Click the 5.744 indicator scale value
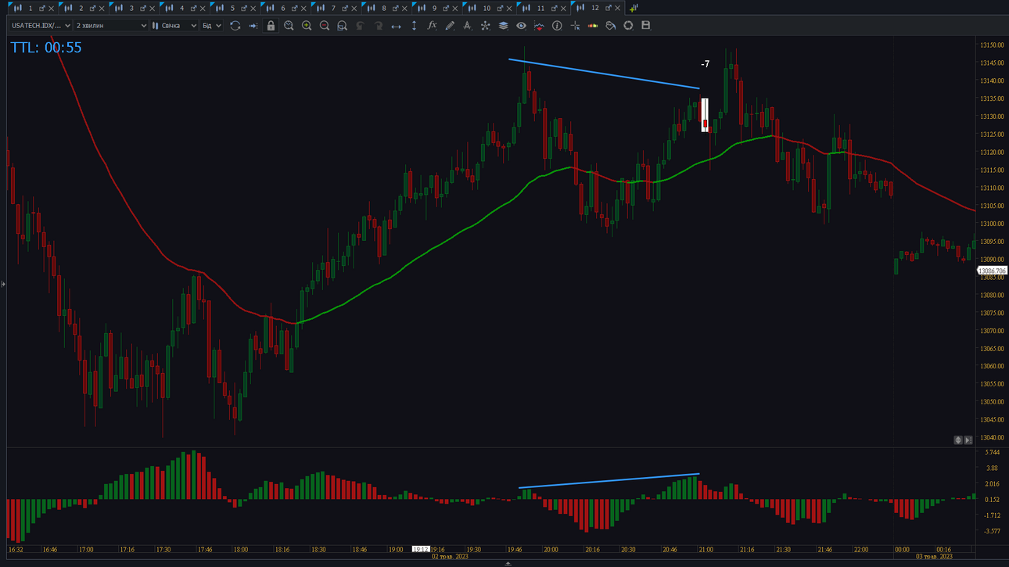The image size is (1009, 567). pos(991,453)
